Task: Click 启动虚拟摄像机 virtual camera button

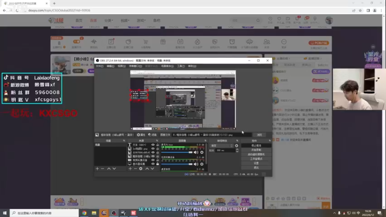Action: coord(256,154)
